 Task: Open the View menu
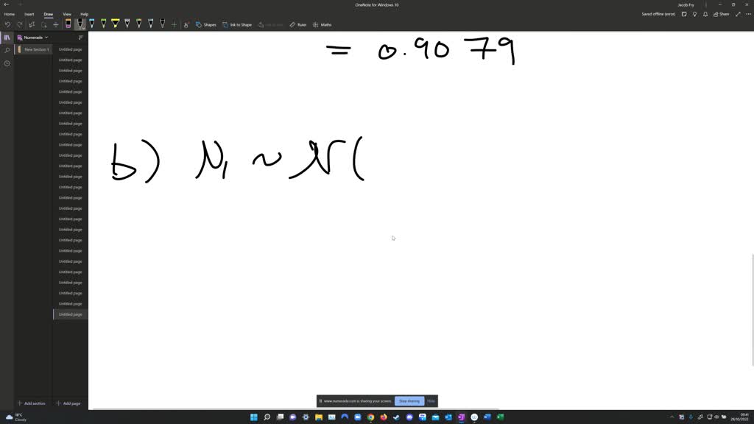66,13
